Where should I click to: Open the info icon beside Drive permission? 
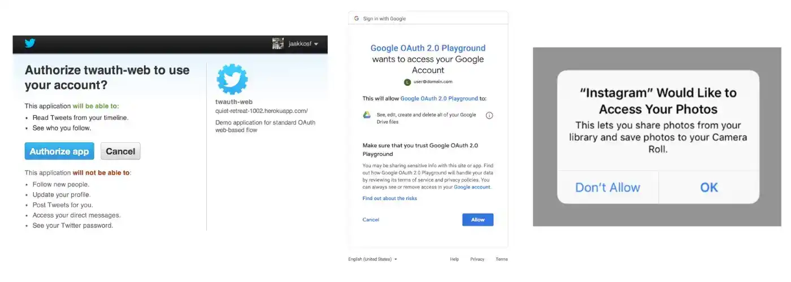point(489,115)
